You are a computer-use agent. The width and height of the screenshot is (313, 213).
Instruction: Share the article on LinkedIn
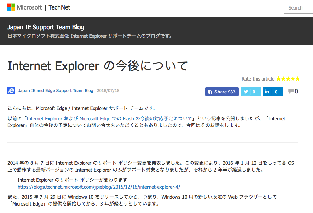[273, 92]
